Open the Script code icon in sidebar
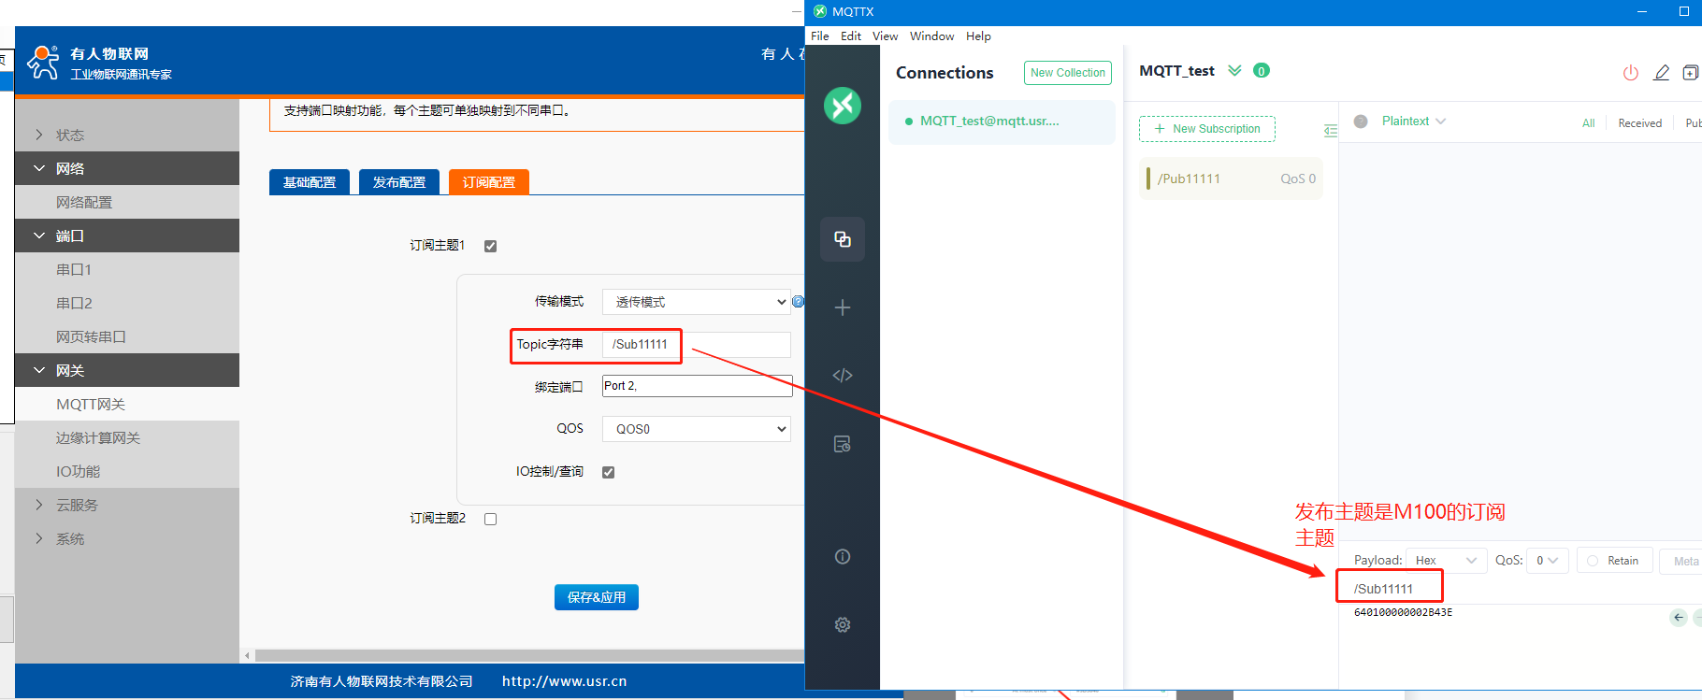Viewport: 1702px width, 700px height. coord(842,376)
